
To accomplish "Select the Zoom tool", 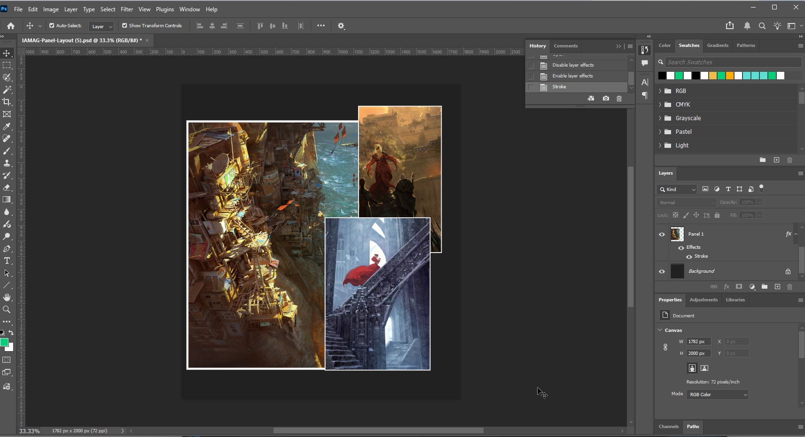I will pyautogui.click(x=7, y=310).
